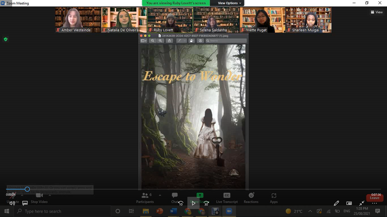Click the video progress slider handle
This screenshot has height=217, width=387.
tap(27, 189)
